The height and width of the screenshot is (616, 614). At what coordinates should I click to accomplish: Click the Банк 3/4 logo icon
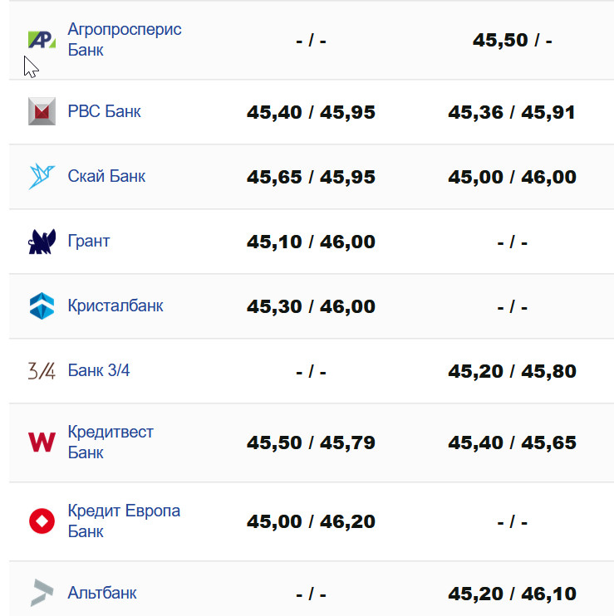(x=42, y=370)
